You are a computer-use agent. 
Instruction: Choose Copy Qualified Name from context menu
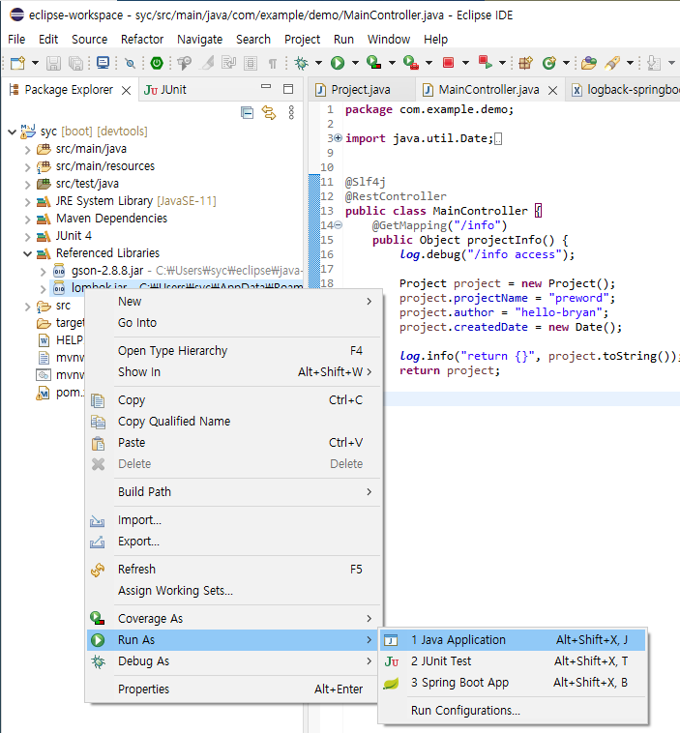pos(234,422)
